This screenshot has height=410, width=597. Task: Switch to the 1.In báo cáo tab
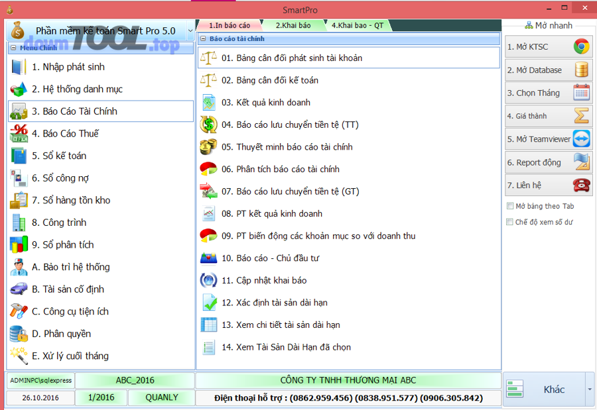point(230,25)
